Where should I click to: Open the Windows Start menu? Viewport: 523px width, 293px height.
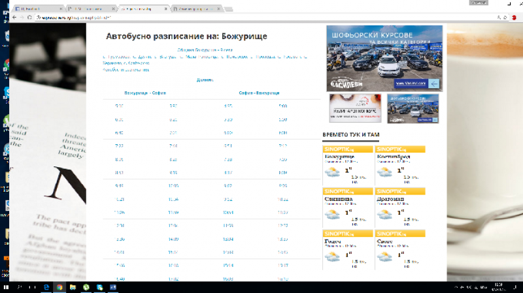[5, 287]
